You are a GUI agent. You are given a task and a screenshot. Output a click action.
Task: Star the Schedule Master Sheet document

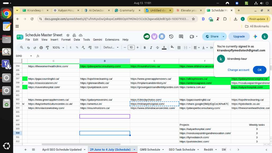click(x=68, y=35)
